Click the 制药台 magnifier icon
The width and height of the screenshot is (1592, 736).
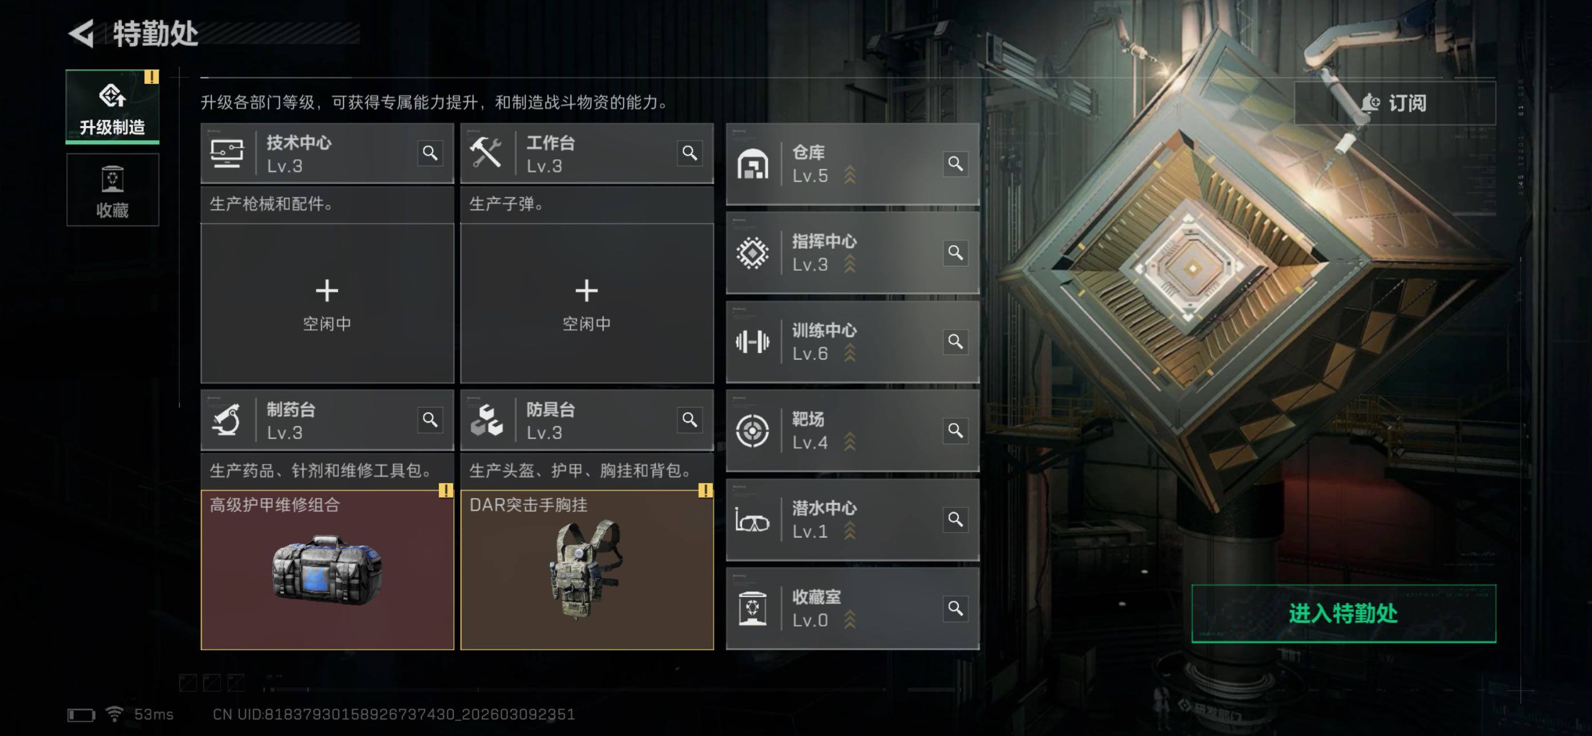430,420
